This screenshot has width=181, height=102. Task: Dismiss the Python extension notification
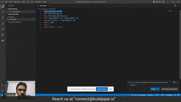coord(177,82)
